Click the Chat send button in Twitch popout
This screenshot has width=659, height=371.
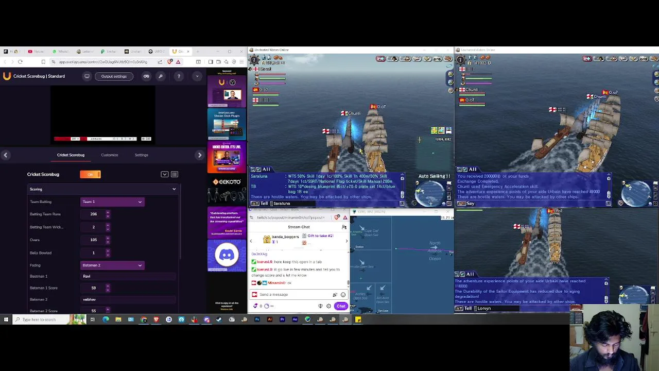tap(341, 306)
